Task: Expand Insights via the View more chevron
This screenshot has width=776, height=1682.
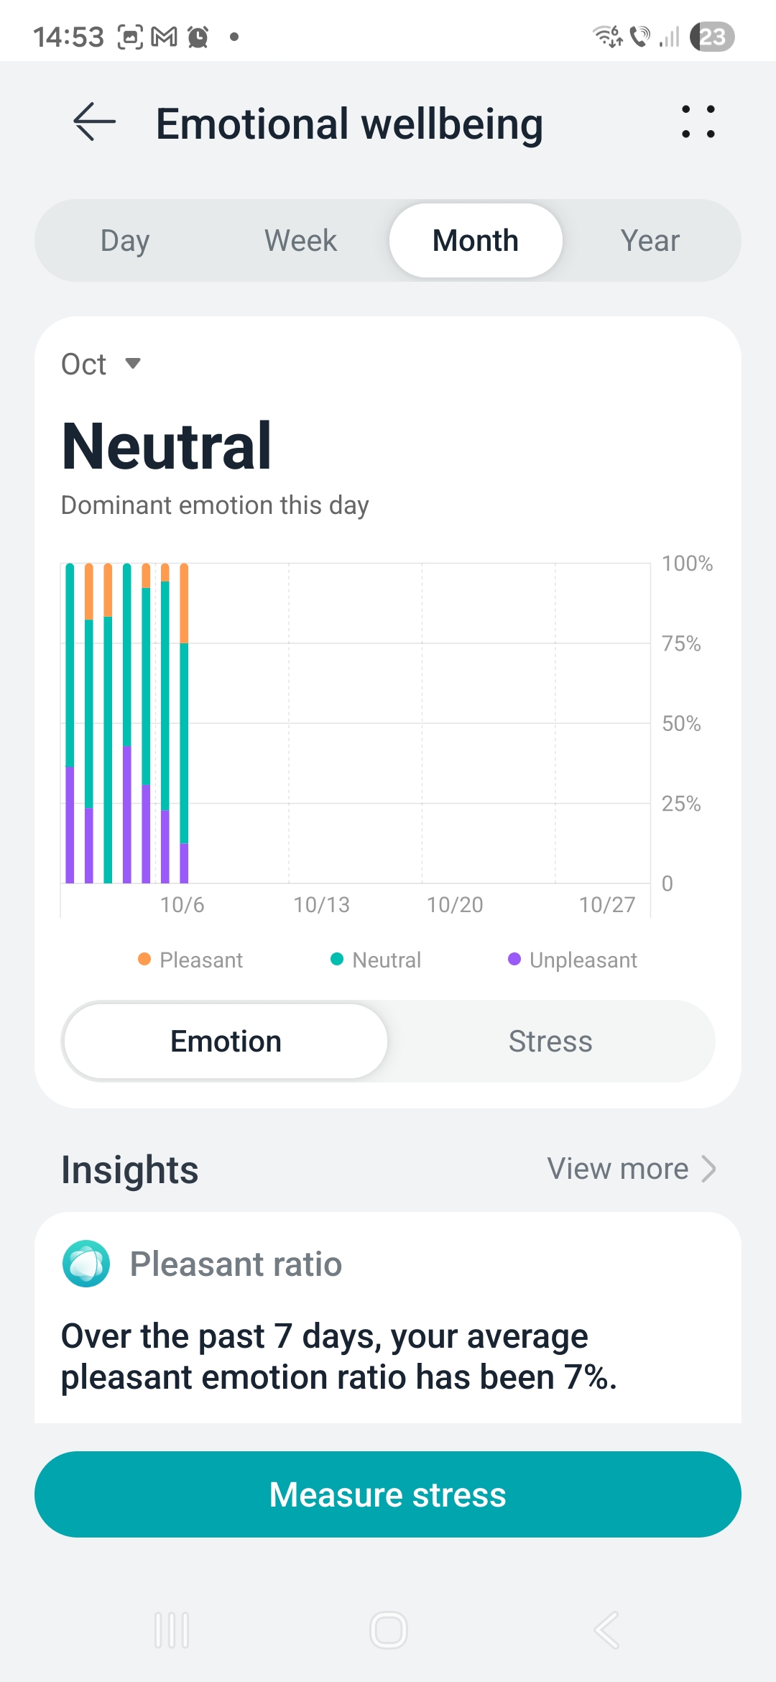Action: coord(708,1169)
